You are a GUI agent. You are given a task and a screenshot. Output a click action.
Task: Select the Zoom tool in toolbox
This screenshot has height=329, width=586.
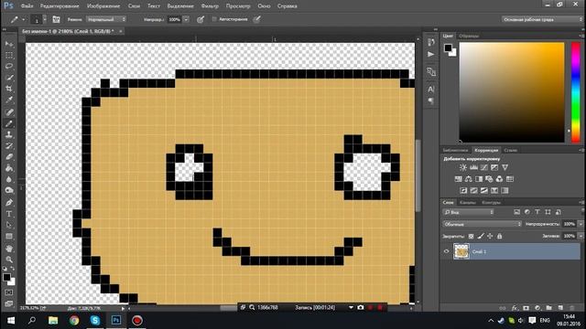[x=9, y=260]
